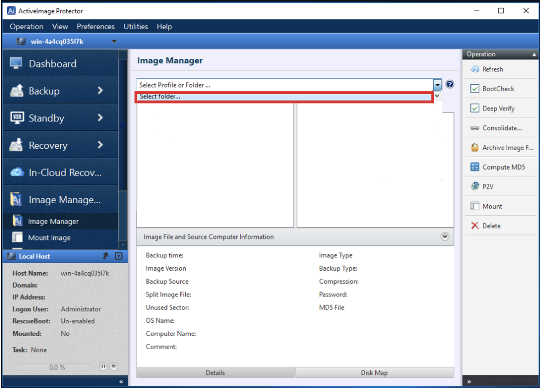Stop the current task
This screenshot has height=388, width=540.
point(113,366)
